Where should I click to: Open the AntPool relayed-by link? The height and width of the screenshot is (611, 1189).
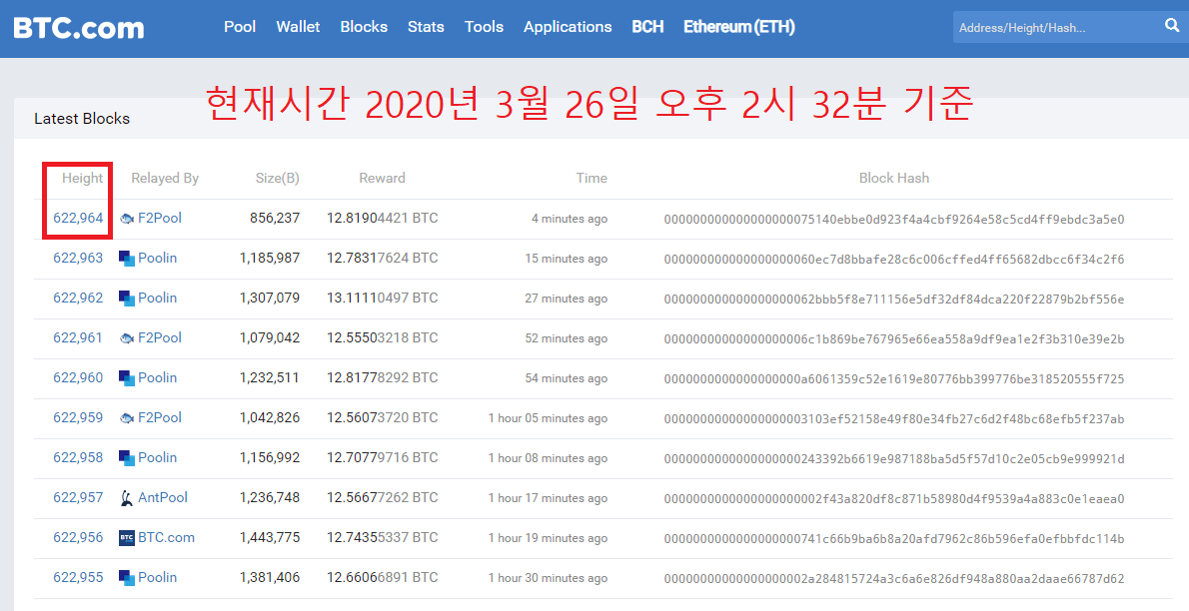163,497
